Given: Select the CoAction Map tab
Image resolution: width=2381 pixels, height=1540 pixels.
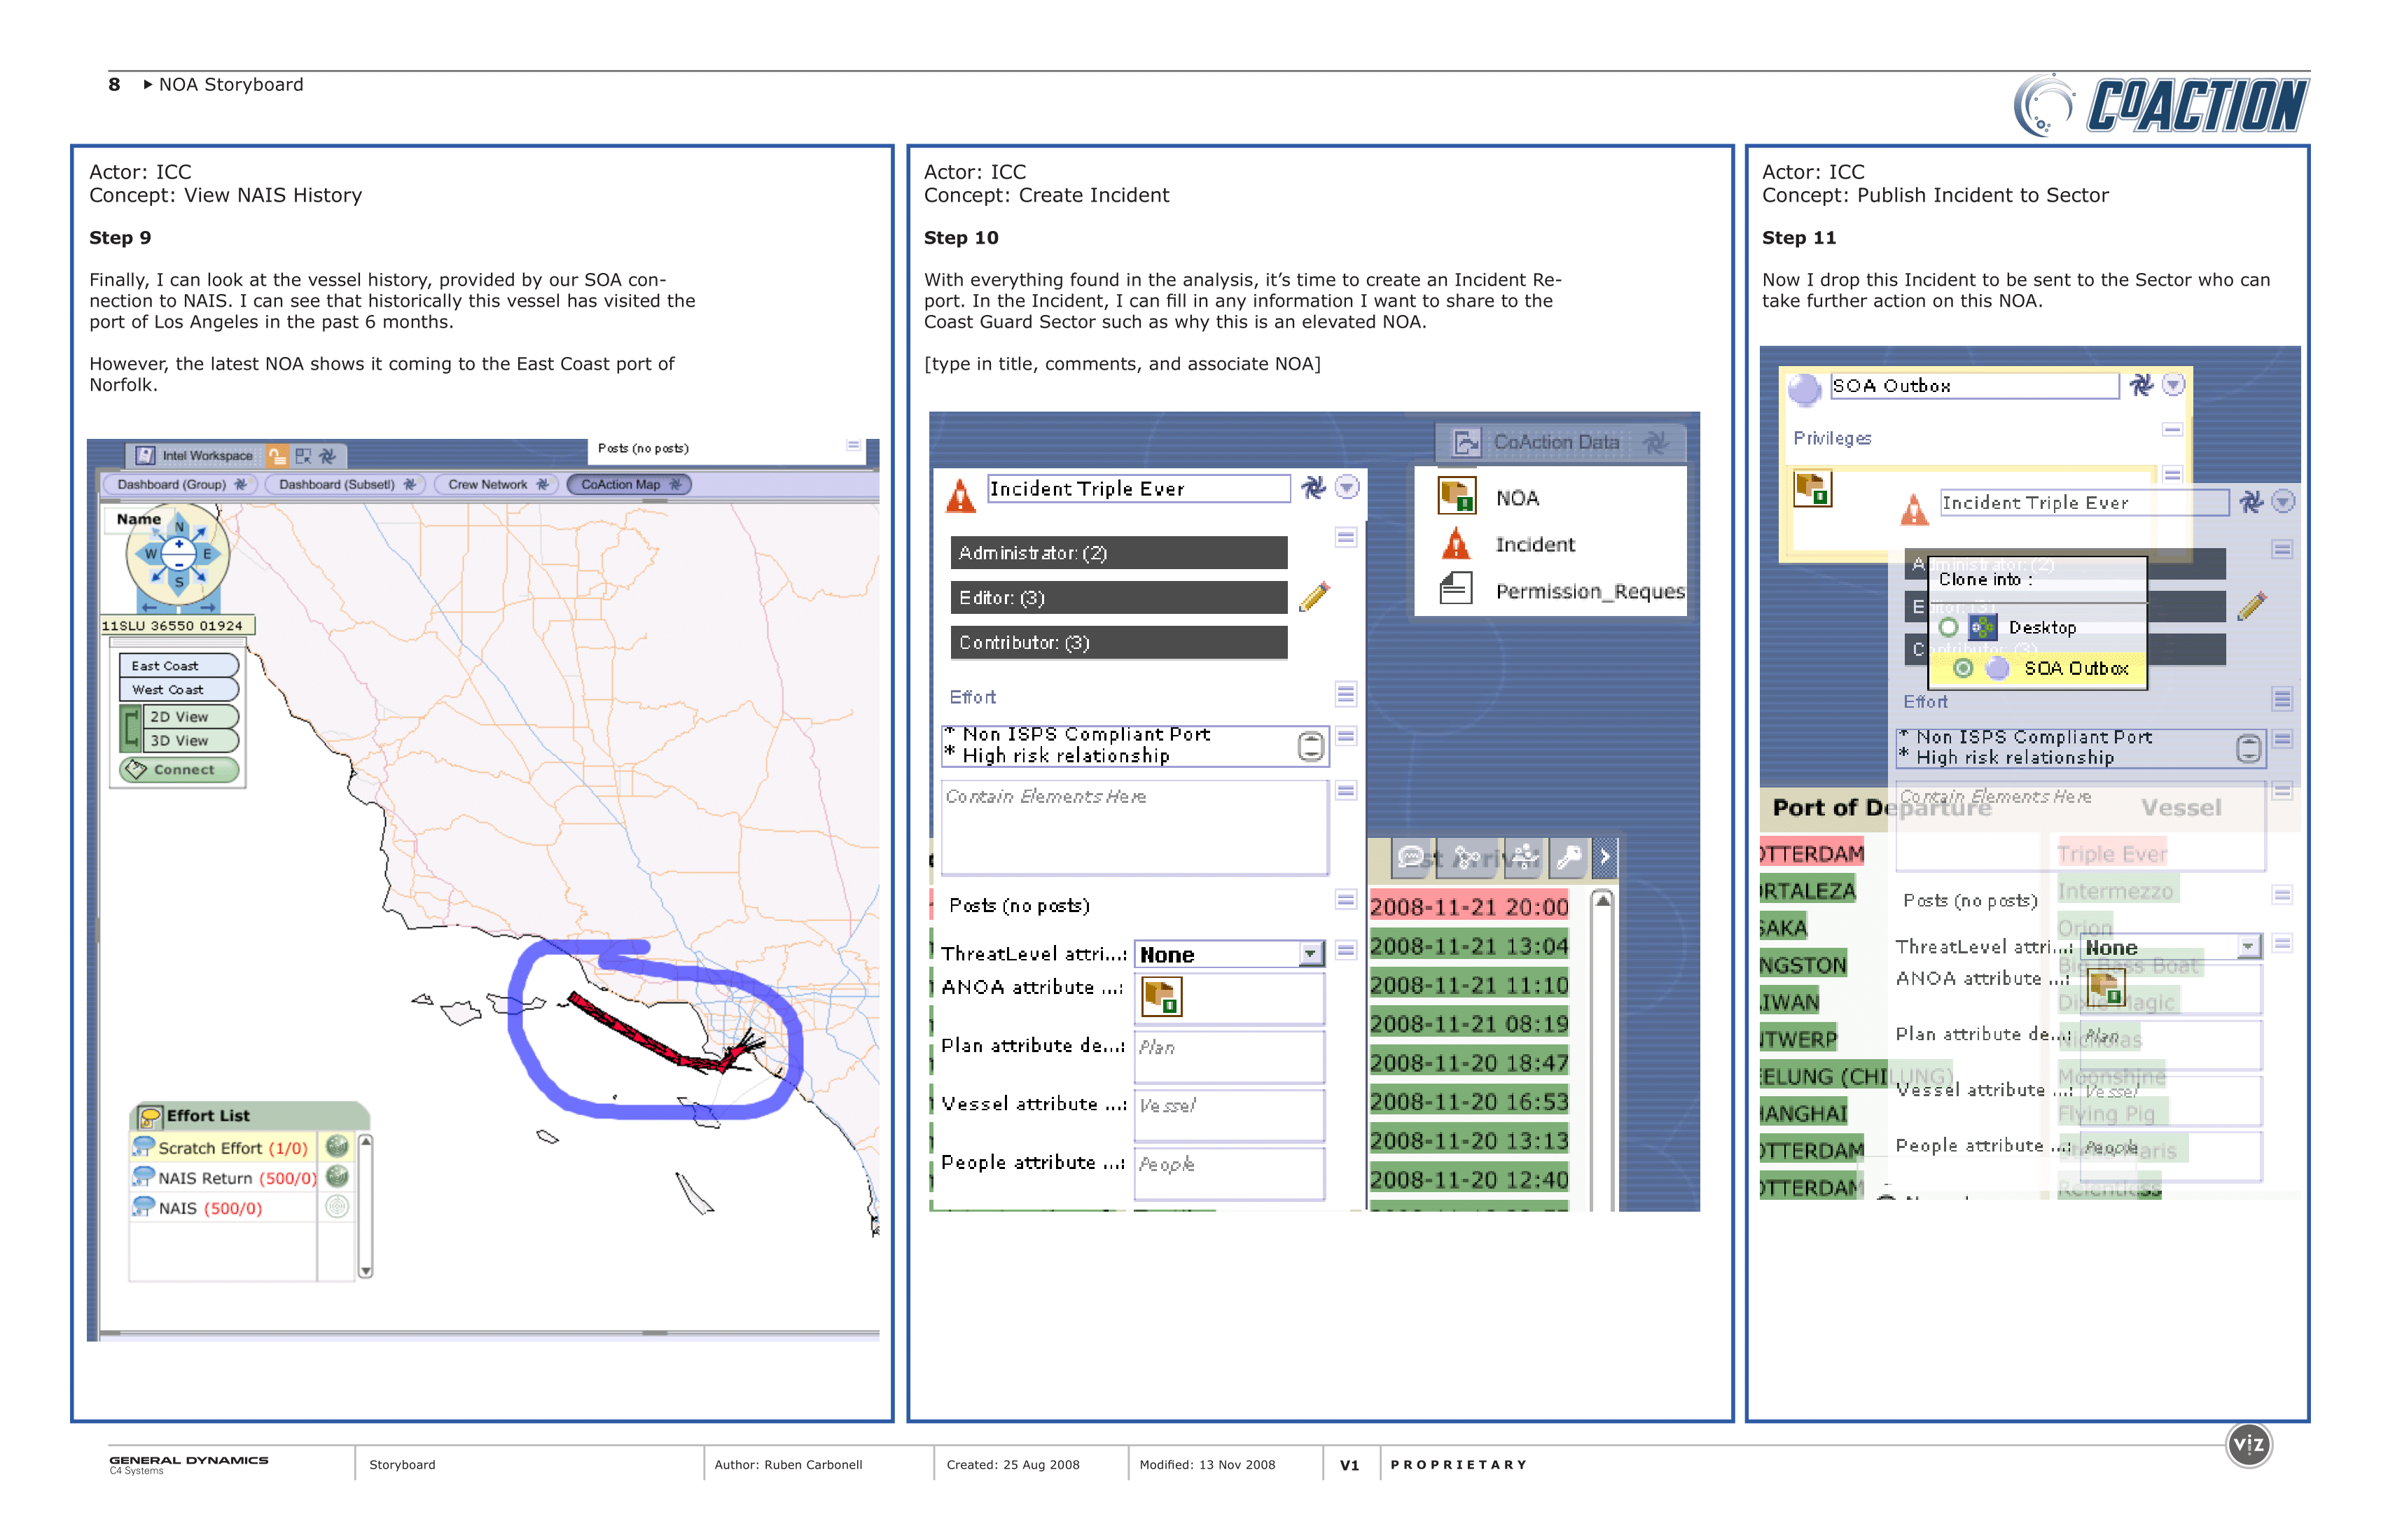Looking at the screenshot, I should click(630, 485).
